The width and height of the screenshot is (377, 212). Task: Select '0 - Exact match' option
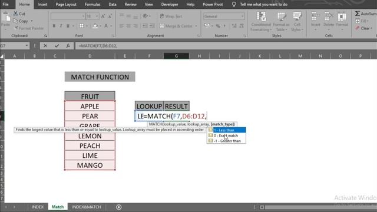(x=226, y=135)
